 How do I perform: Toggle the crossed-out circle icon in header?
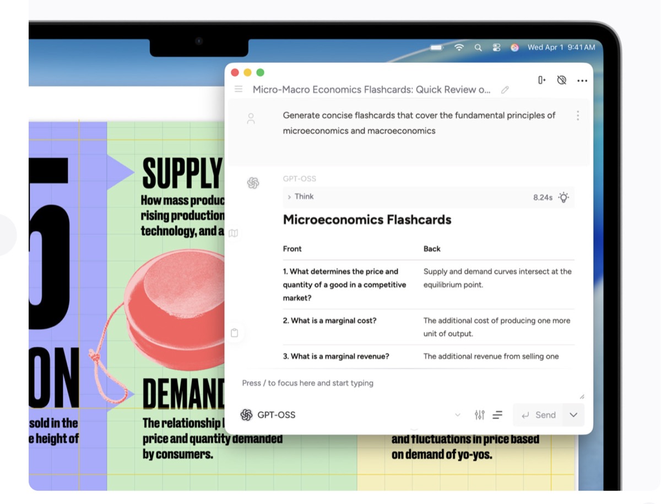click(x=561, y=80)
